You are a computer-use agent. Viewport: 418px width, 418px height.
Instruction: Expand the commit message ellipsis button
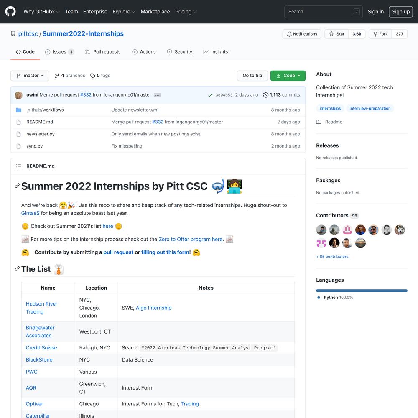tap(157, 95)
